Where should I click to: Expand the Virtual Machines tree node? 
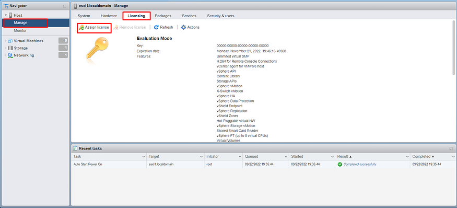pyautogui.click(x=6, y=41)
